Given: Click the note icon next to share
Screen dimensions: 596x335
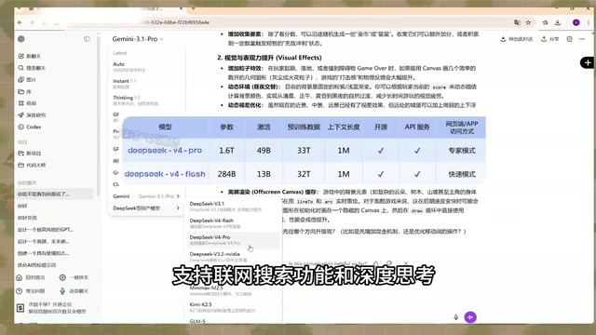Looking at the screenshot, I should click(x=569, y=39).
